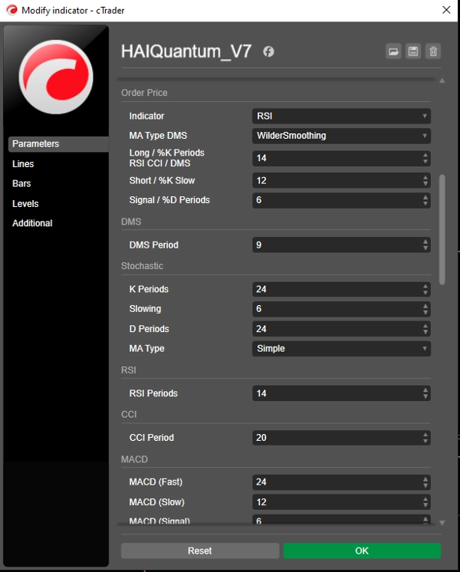Click the vertical scrollbar thumb
Viewport: 460px width, 572px height.
pyautogui.click(x=442, y=229)
